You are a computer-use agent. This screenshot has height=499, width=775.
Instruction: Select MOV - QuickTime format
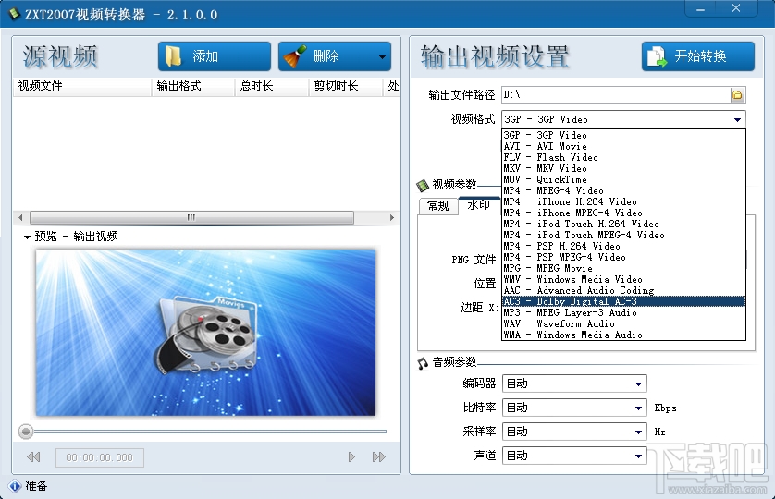click(x=623, y=179)
